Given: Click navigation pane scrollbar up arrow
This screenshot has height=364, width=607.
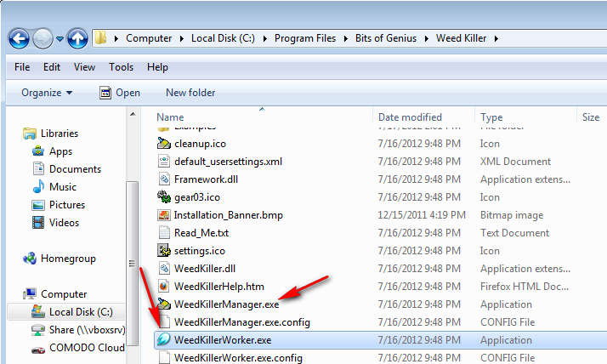Looking at the screenshot, I should (x=133, y=114).
